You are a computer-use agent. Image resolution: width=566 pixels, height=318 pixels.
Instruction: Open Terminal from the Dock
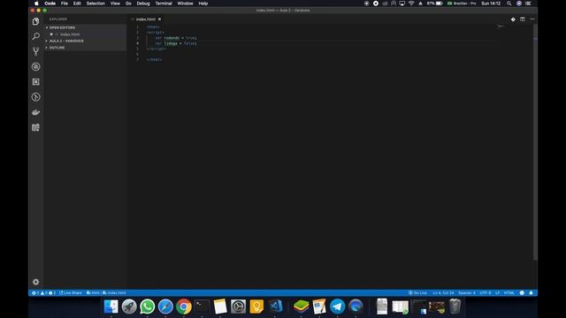click(x=202, y=307)
